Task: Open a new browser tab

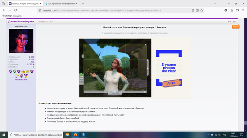Action: tap(83, 3)
